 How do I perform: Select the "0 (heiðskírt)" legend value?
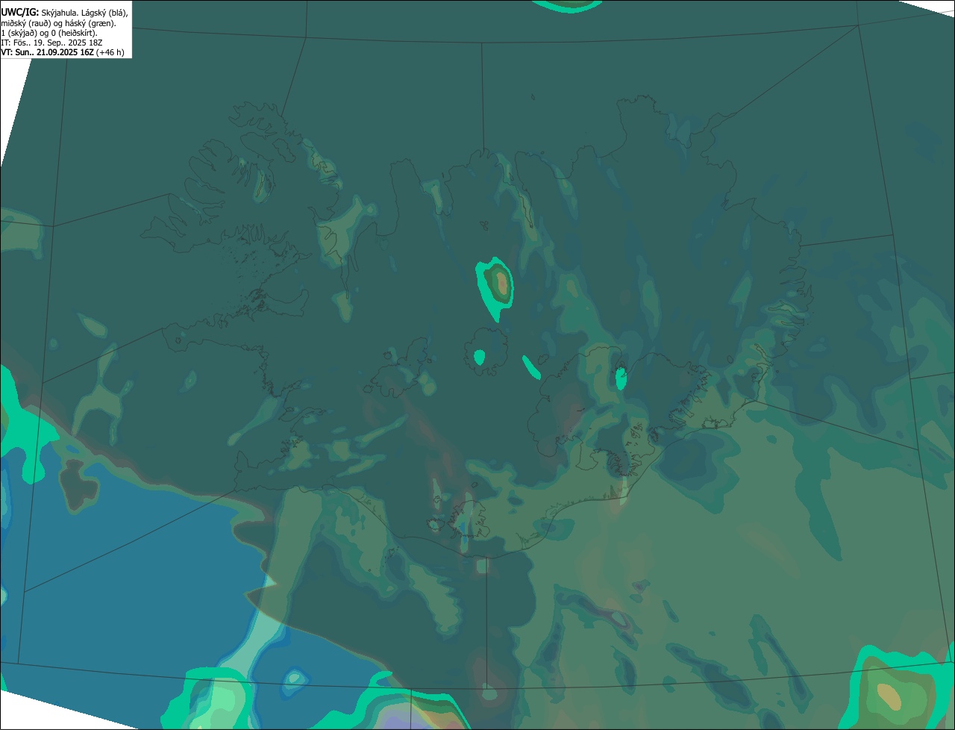[74, 33]
